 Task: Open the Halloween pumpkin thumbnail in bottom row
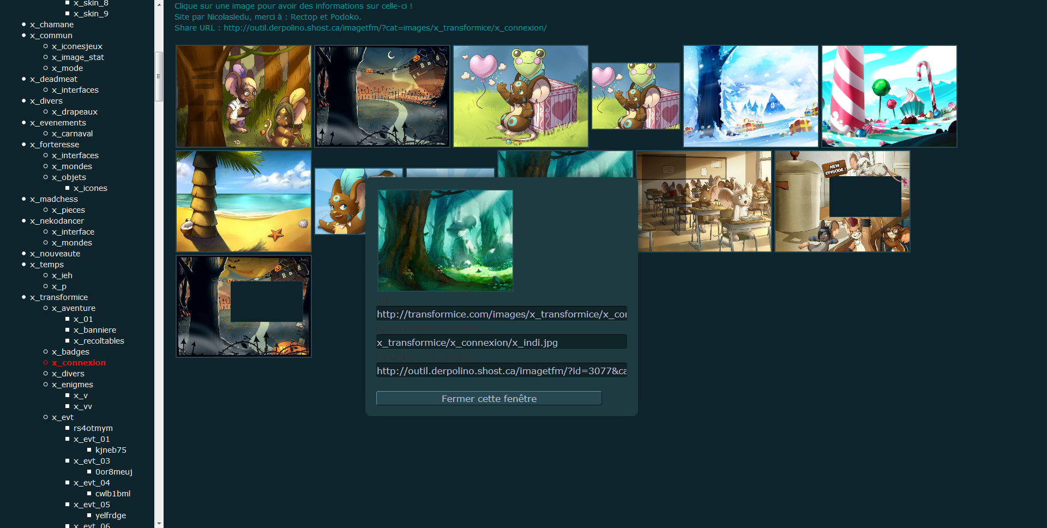point(243,307)
